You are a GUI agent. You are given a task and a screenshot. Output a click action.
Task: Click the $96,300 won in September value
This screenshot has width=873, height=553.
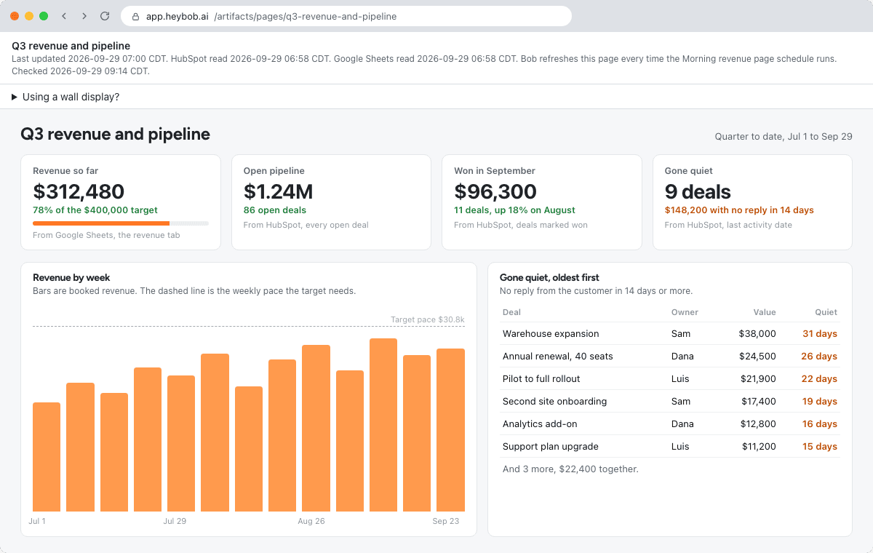pyautogui.click(x=495, y=191)
